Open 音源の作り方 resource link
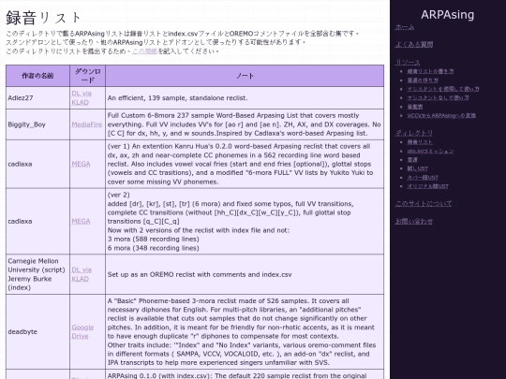506x379 pixels. tap(423, 80)
